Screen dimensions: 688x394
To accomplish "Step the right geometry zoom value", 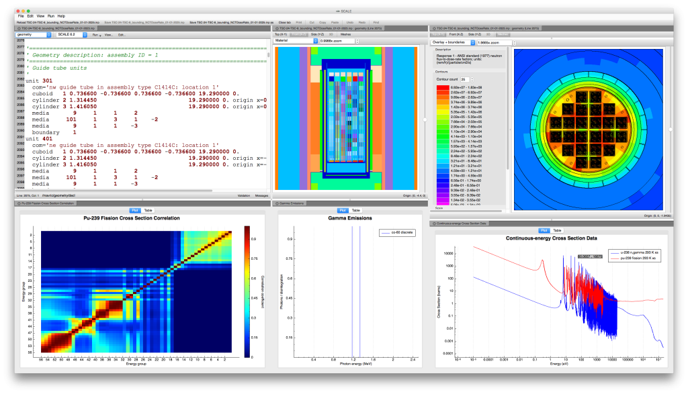I will coord(514,42).
